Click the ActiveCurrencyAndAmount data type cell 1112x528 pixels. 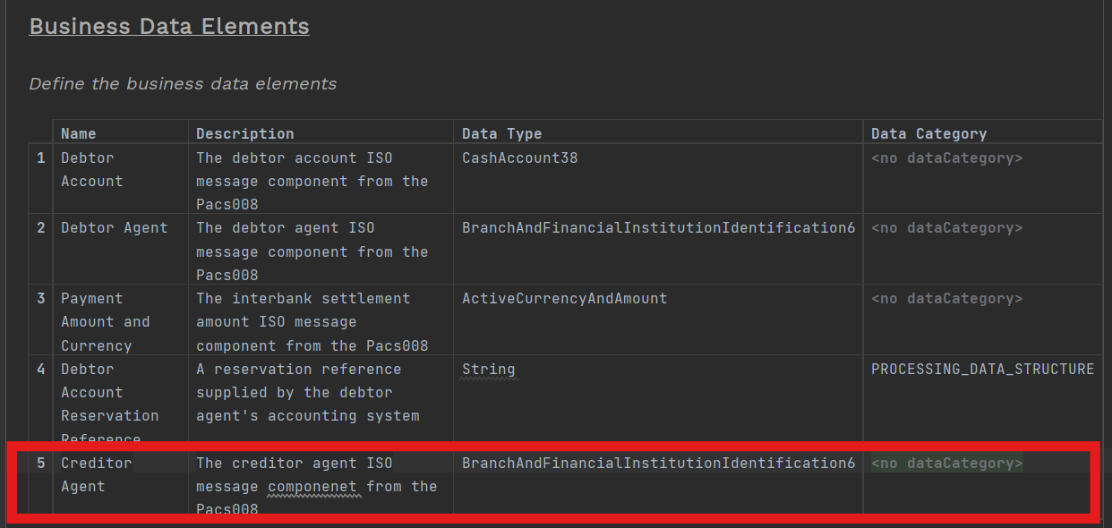[564, 299]
